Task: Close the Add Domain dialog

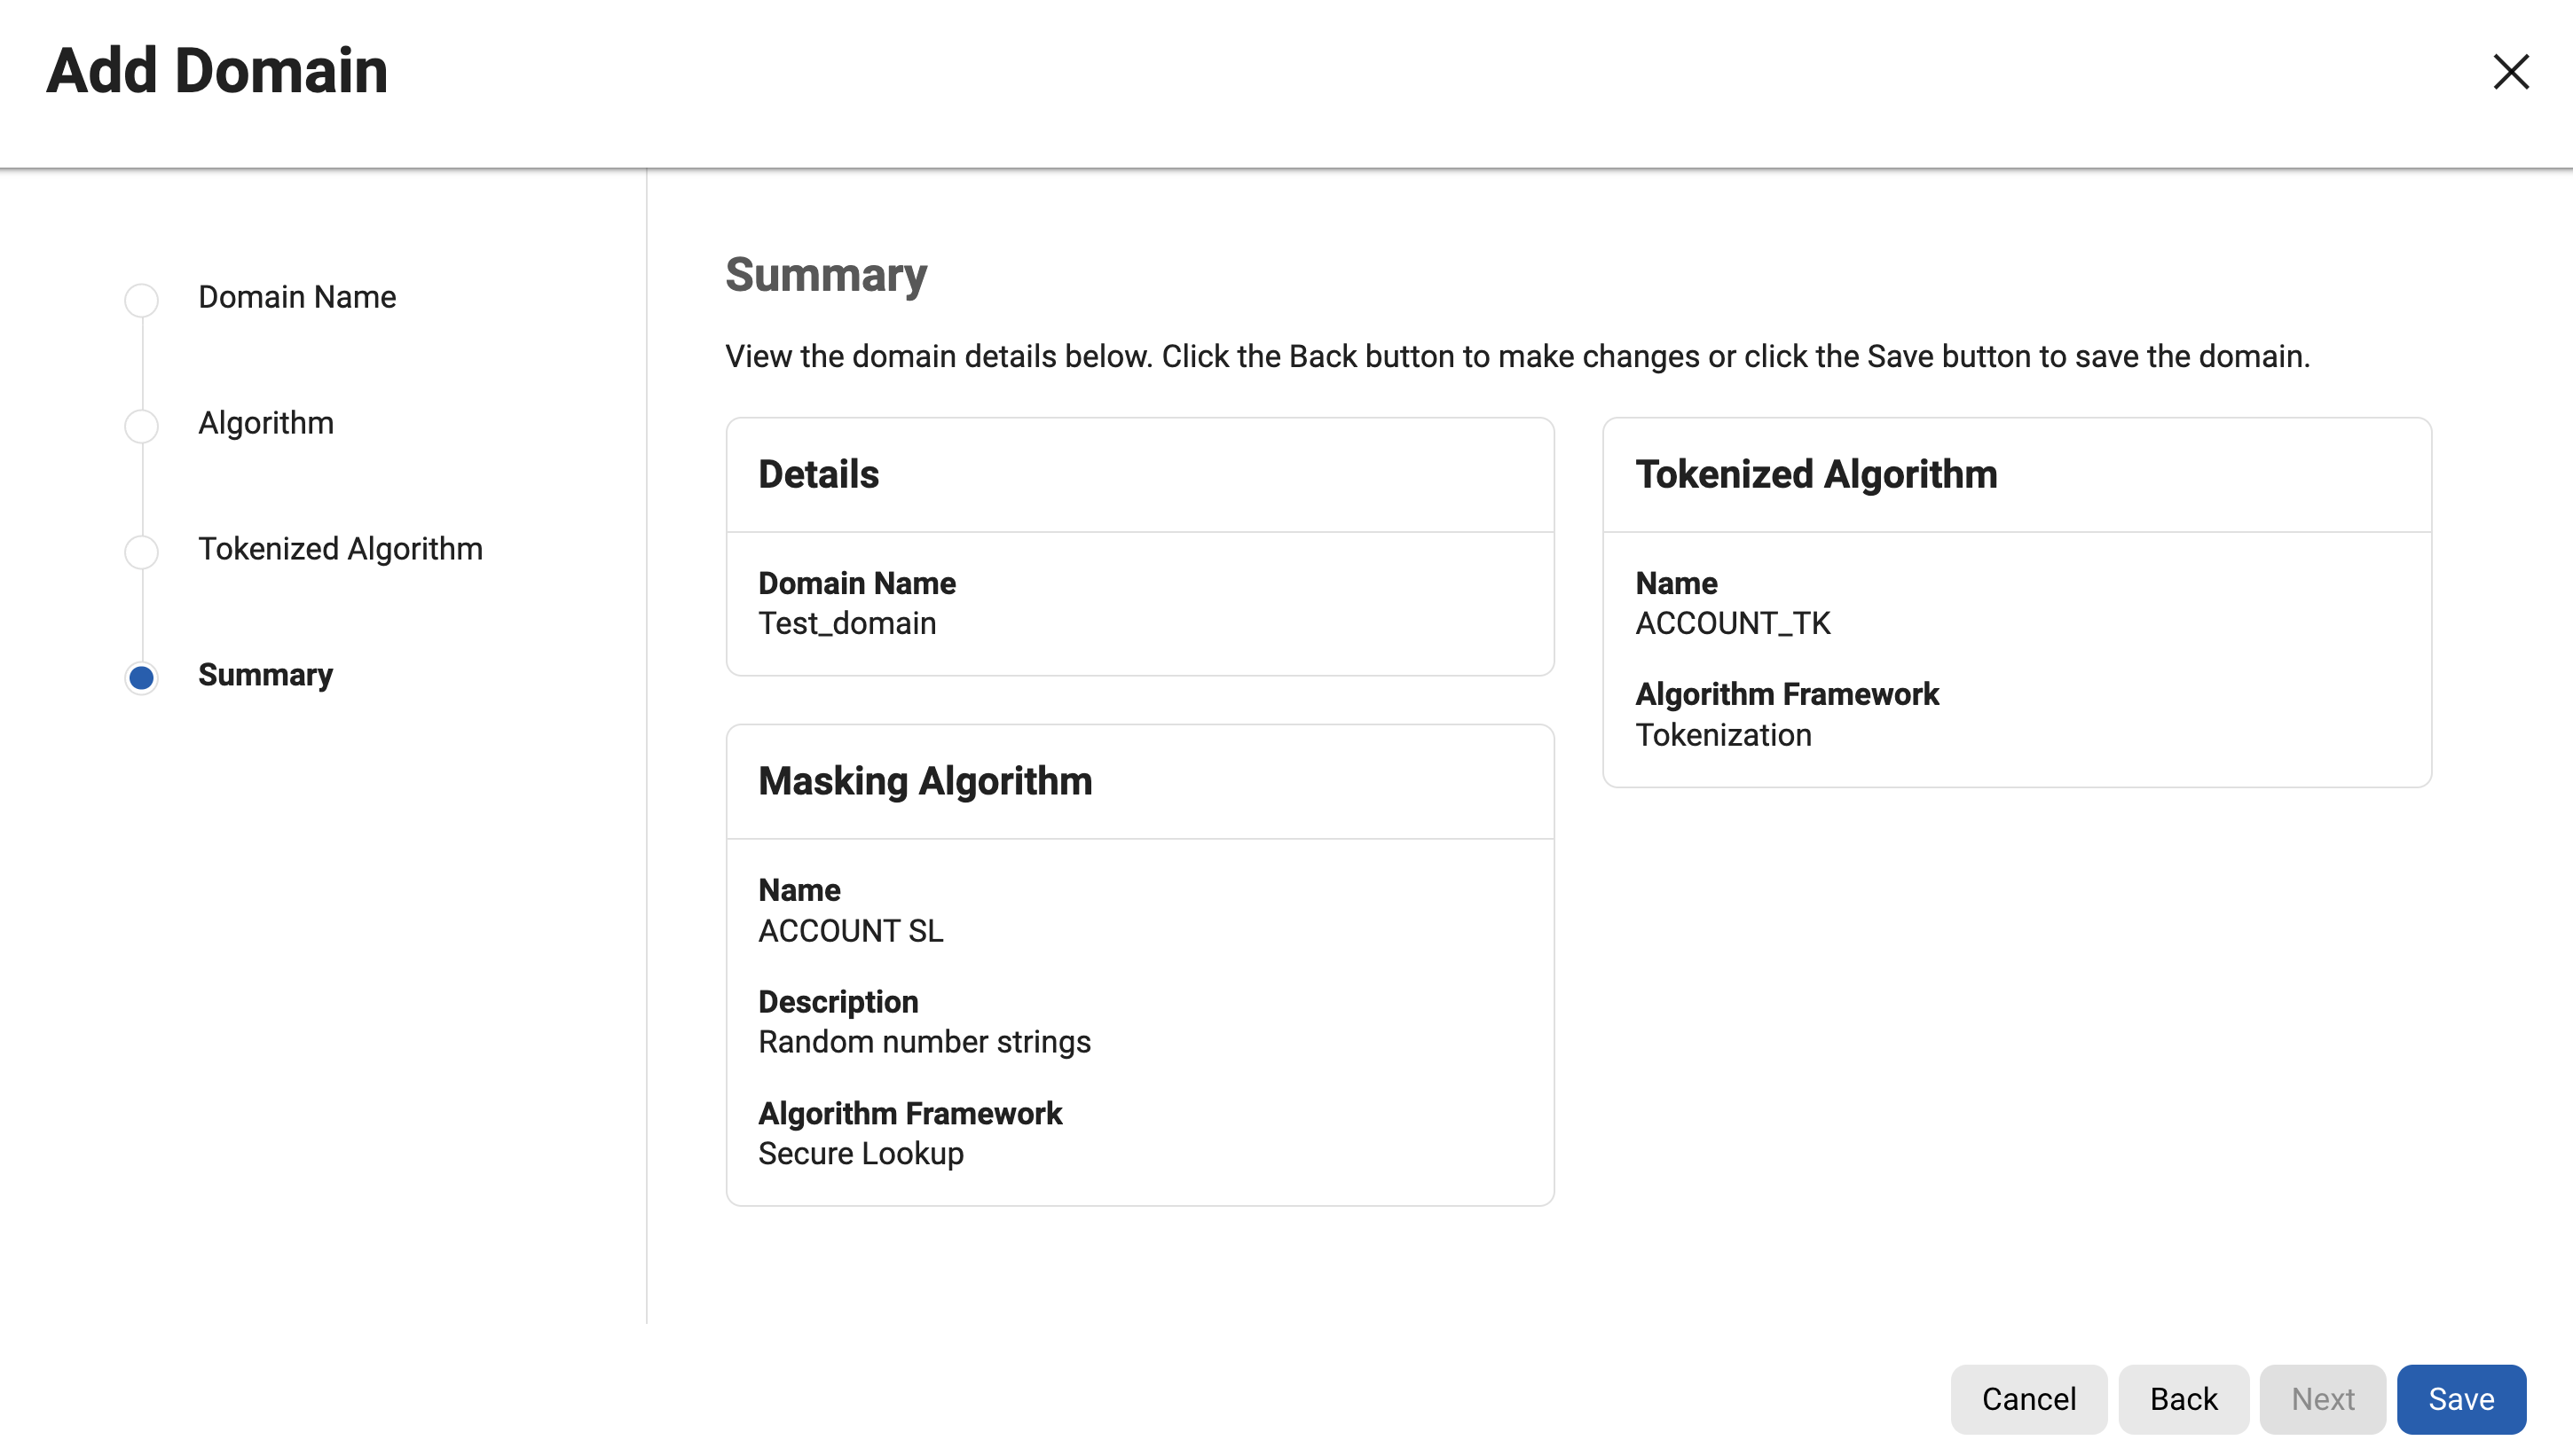Action: pyautogui.click(x=2511, y=72)
